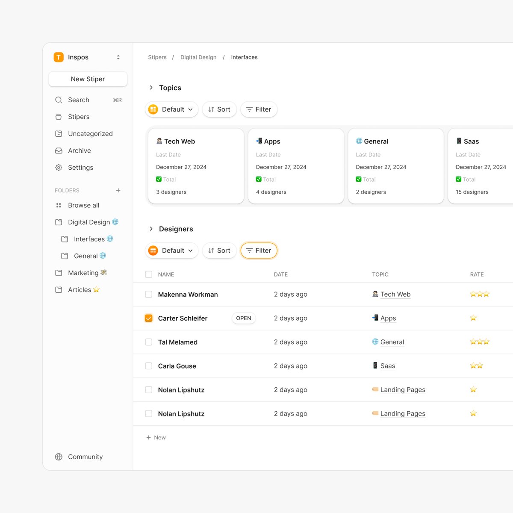Open the Designers Default view dropdown
Screen dimensions: 513x513
click(x=171, y=251)
